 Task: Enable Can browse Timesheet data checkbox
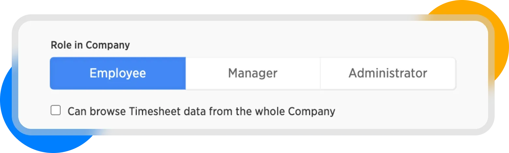point(56,111)
